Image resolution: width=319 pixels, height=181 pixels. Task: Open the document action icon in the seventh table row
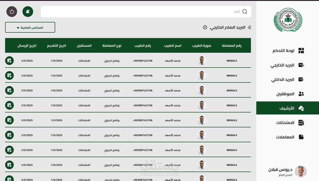point(9,150)
